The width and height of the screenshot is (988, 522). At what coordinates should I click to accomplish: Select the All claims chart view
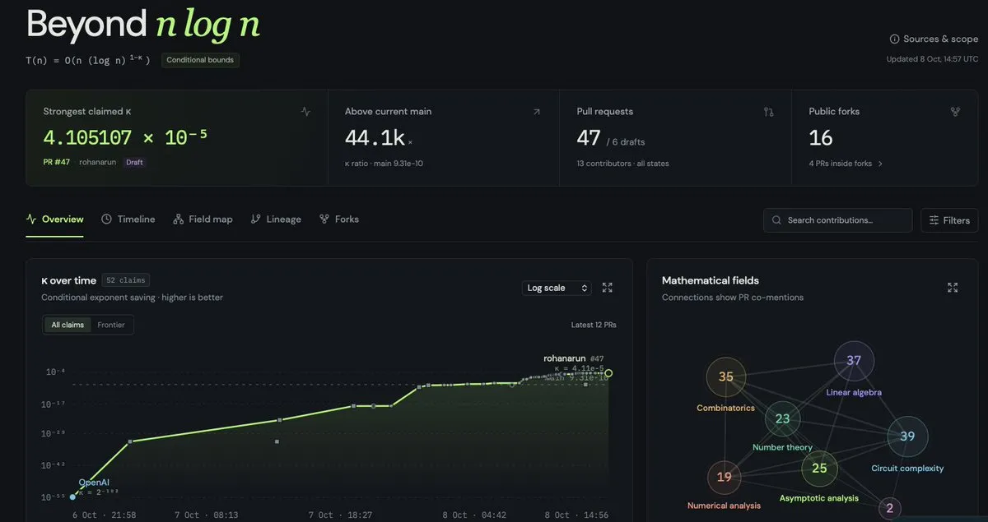(68, 325)
